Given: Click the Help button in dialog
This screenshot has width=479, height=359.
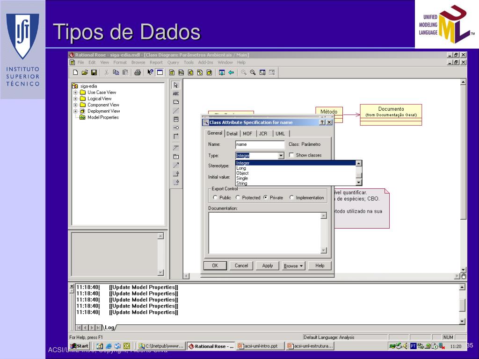Looking at the screenshot, I should click(320, 266).
